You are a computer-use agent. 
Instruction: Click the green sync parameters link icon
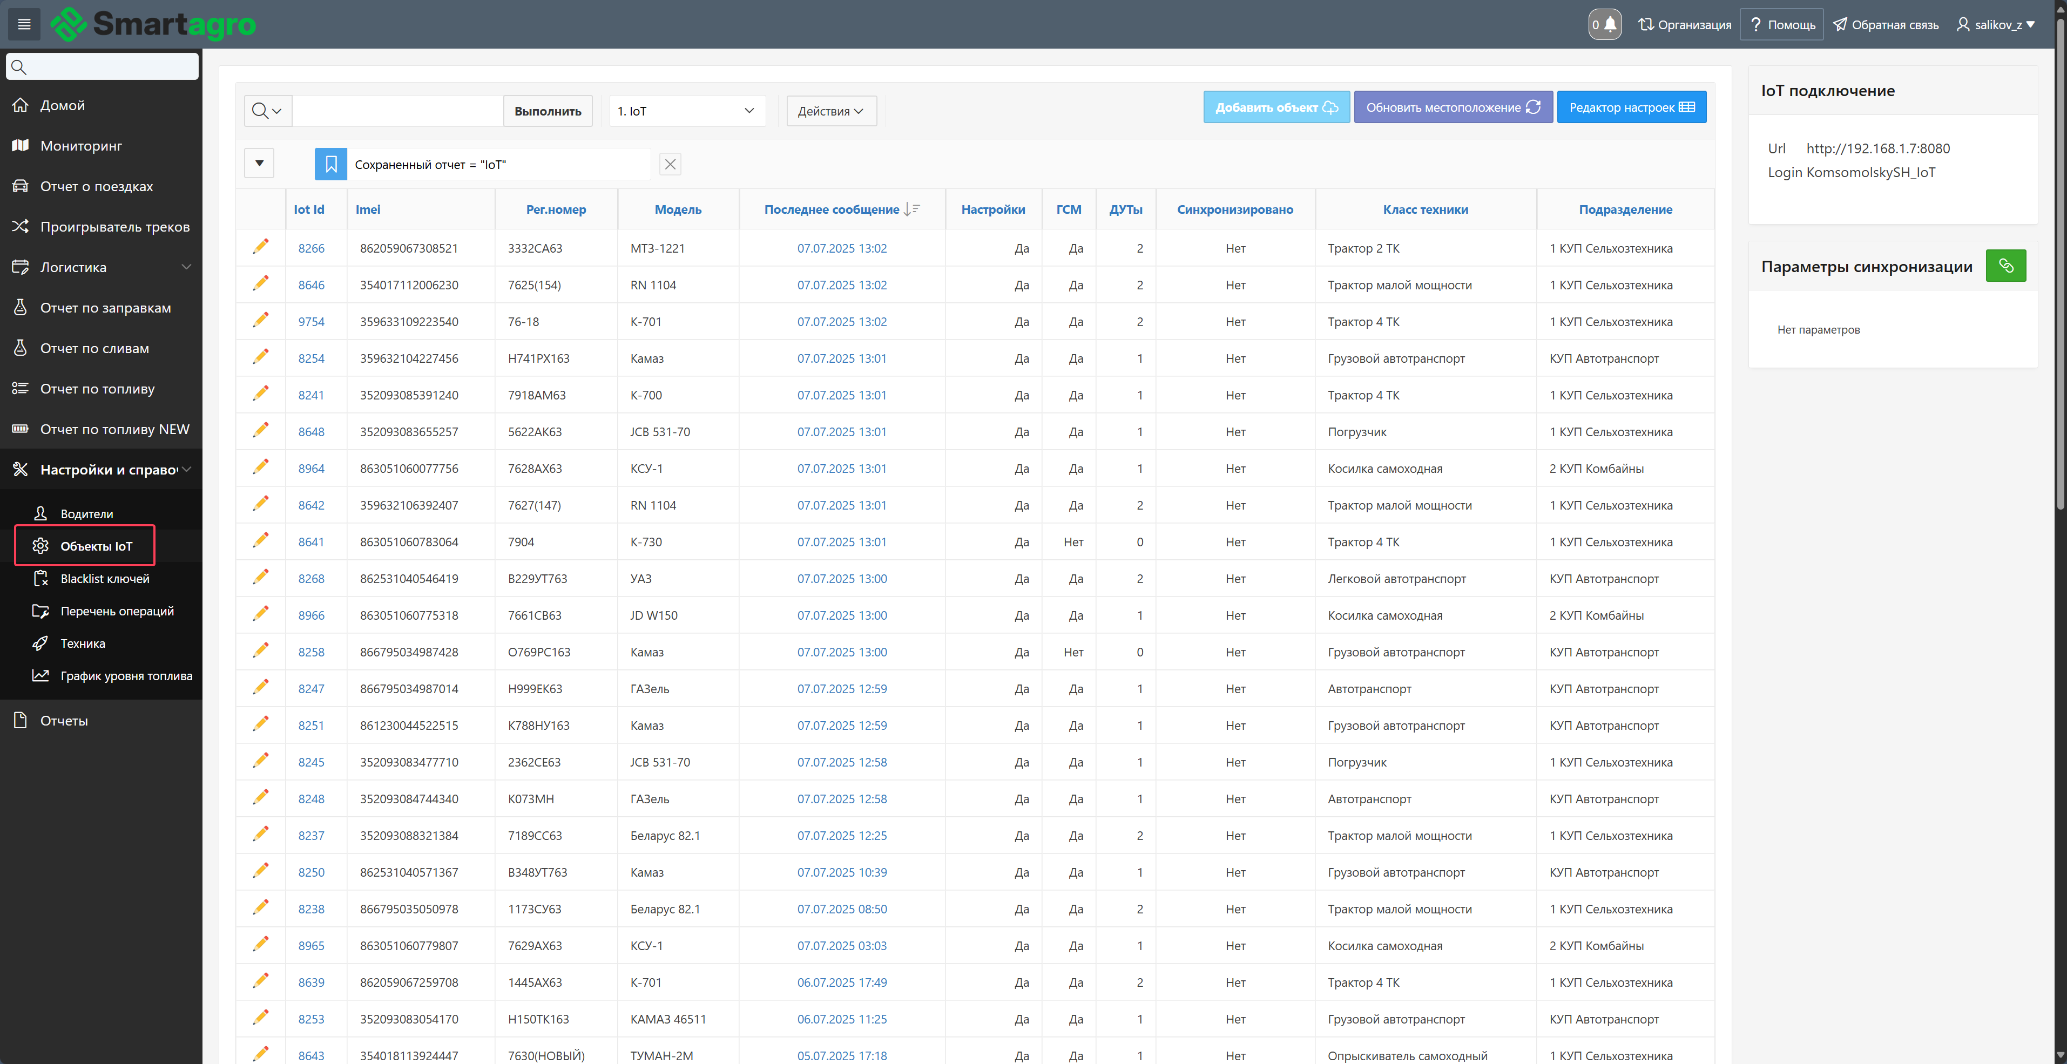[x=2005, y=266]
